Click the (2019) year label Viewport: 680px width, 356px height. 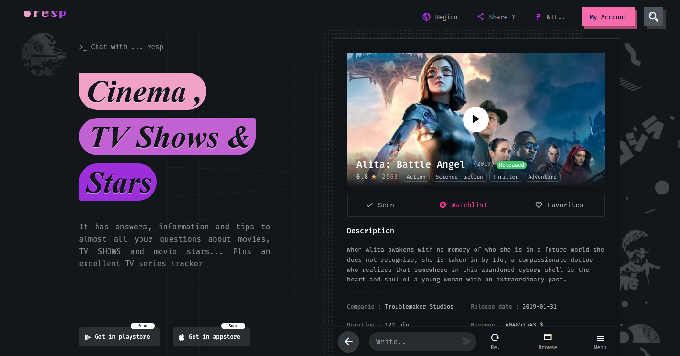pos(484,163)
